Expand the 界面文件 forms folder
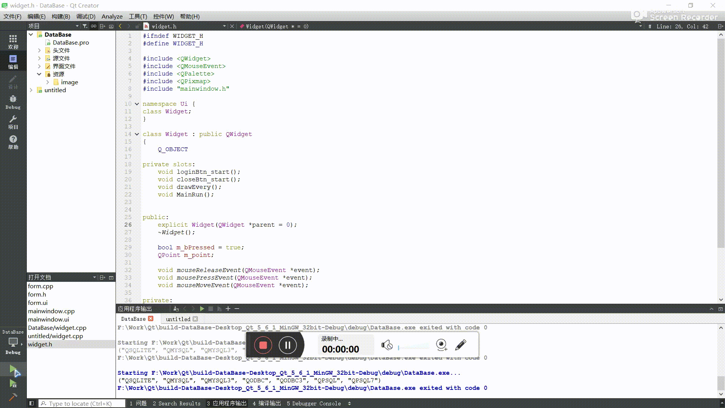Screen dimensions: 725x408 click(39, 66)
